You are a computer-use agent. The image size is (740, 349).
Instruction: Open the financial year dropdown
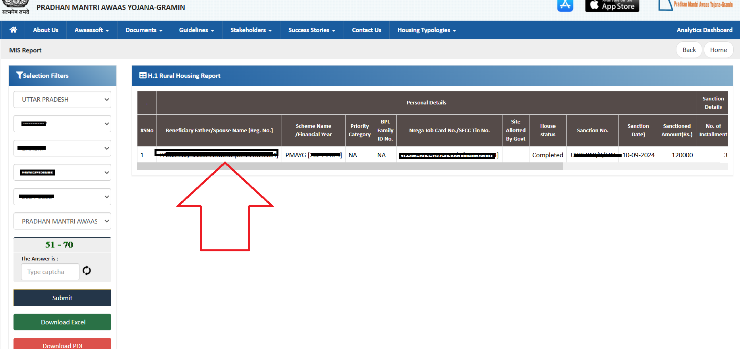62,197
